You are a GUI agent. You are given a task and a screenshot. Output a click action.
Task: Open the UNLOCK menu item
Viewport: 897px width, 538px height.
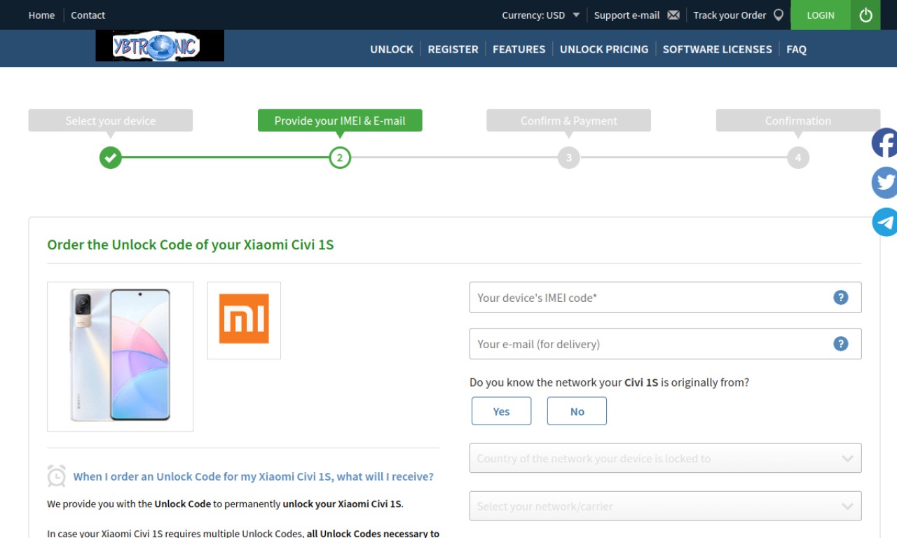coord(392,49)
